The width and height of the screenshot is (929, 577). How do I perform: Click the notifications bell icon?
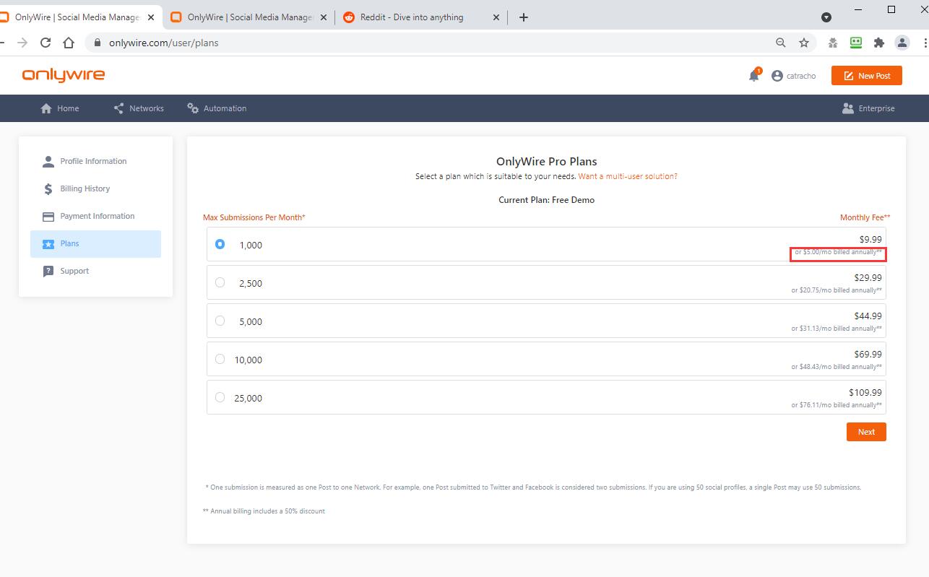(x=753, y=76)
